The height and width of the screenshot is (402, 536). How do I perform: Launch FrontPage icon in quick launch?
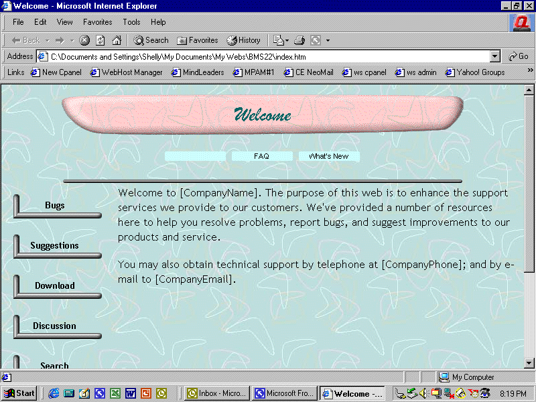point(100,393)
